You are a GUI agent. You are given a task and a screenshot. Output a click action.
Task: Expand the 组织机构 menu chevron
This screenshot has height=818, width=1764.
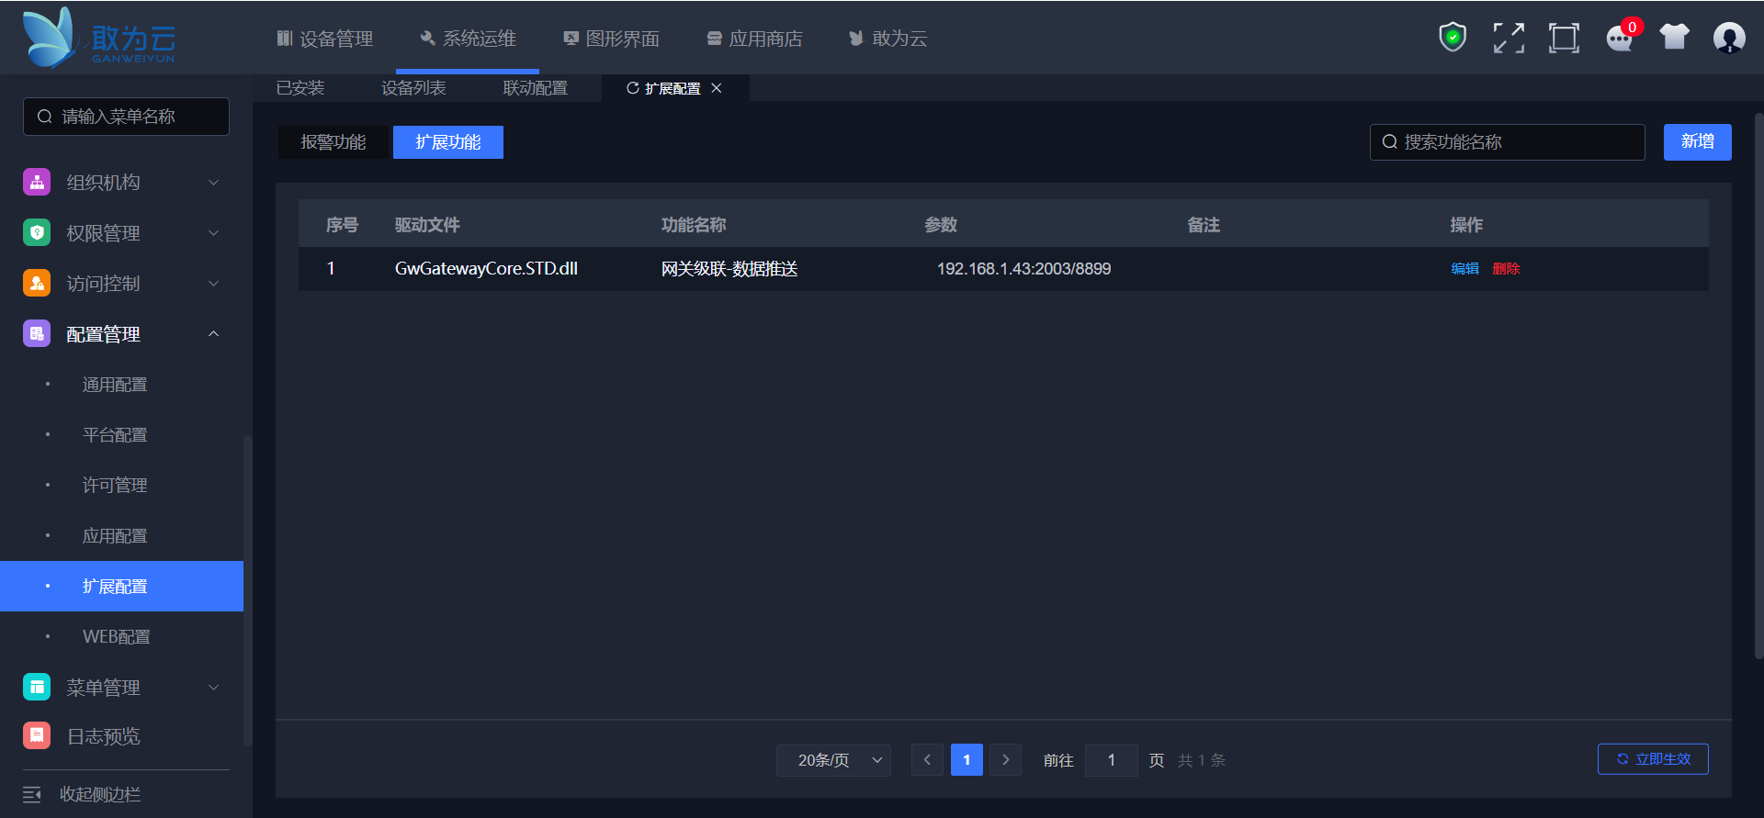coord(213,183)
